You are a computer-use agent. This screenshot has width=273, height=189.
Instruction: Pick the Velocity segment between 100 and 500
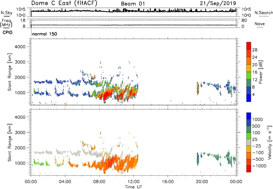[x=249, y=129]
